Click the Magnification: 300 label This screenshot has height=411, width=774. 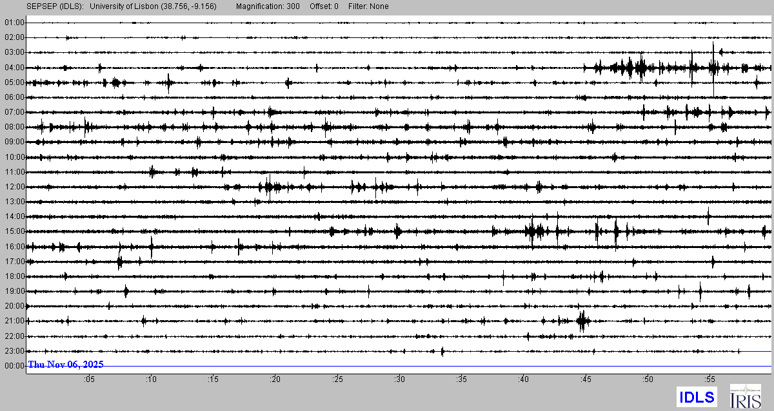(x=268, y=6)
